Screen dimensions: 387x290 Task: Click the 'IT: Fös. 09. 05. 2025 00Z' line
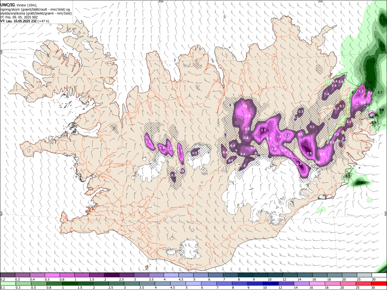pos(19,17)
